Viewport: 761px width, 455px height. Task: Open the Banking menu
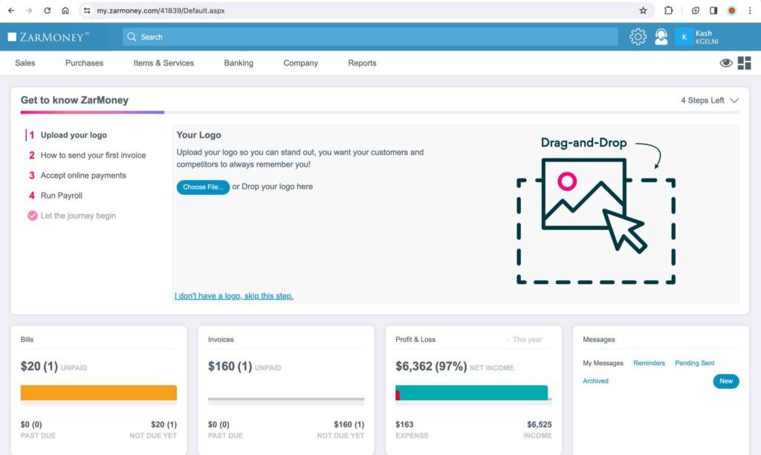[x=238, y=63]
